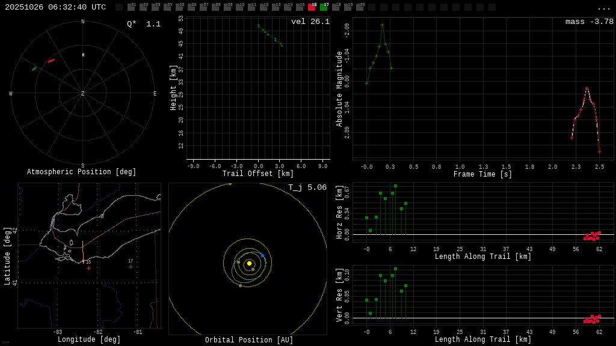616x346 pixels.
Task: Select the station 20 indicator box
Action: (360, 7)
